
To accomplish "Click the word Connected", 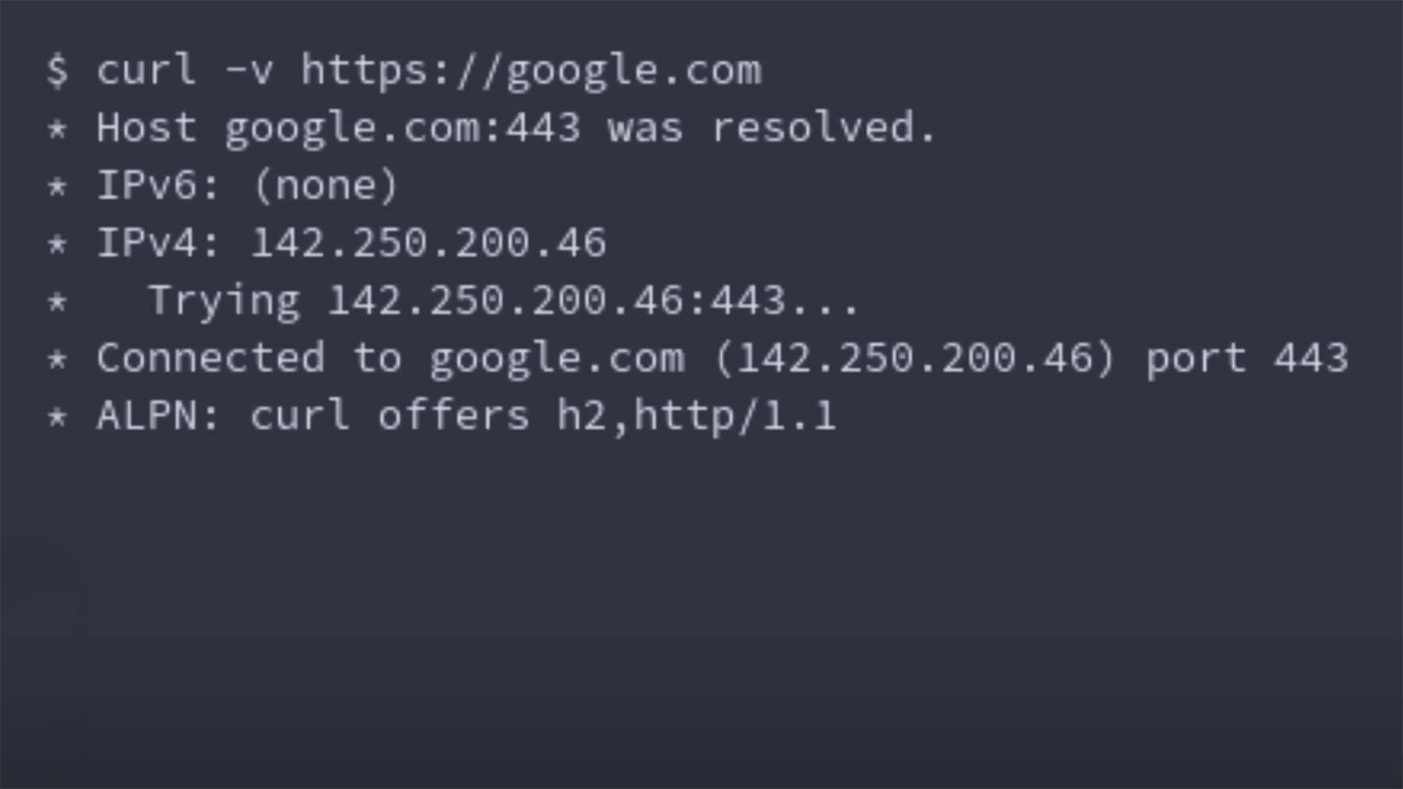I will [x=210, y=358].
